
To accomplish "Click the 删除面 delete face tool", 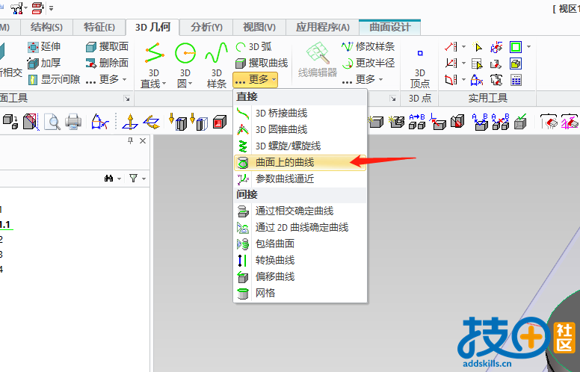I will (107, 63).
